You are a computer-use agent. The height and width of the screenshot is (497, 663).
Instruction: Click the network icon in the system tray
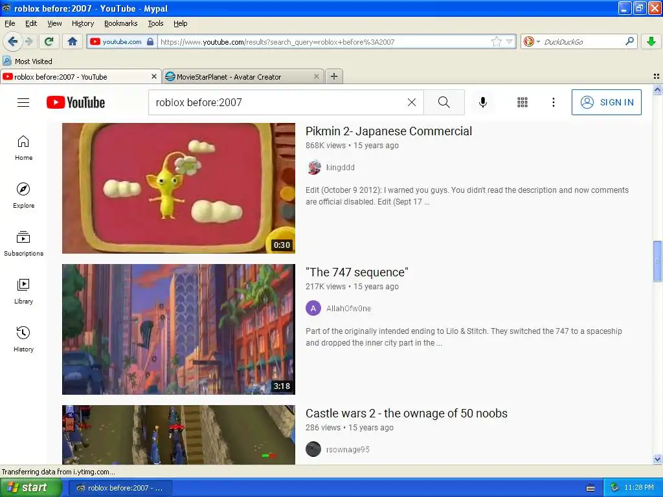[x=614, y=488]
